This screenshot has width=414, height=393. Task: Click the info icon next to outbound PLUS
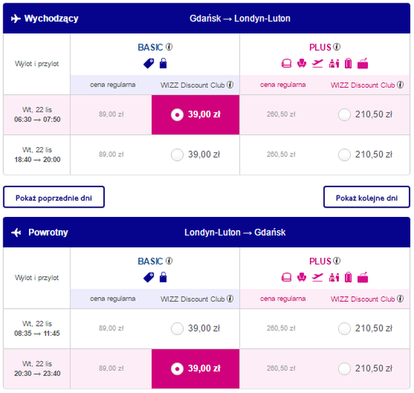point(337,47)
